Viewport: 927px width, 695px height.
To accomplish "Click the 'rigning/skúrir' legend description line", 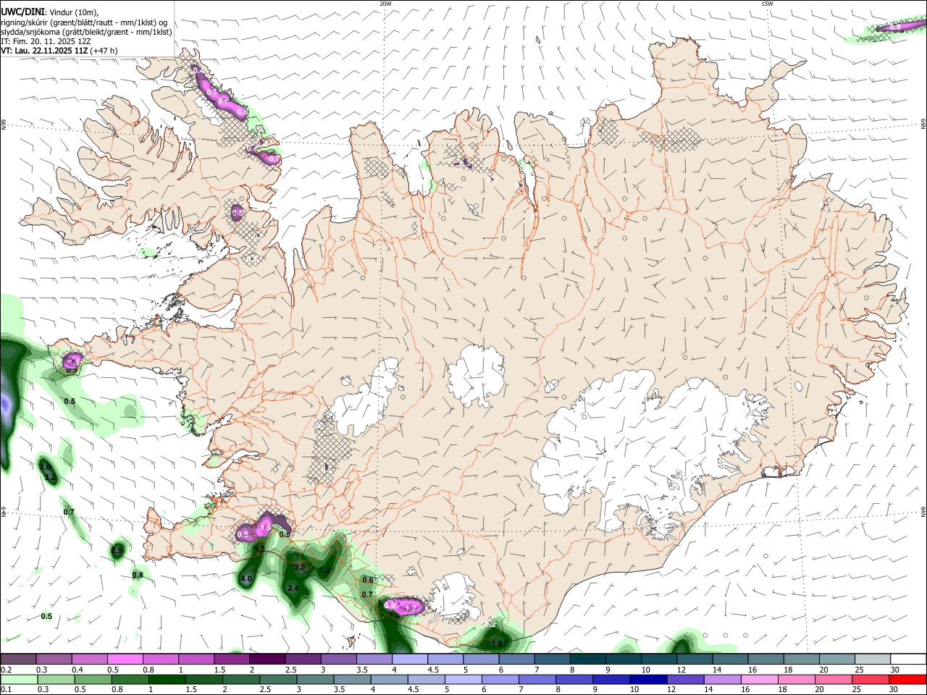I will tap(84, 22).
